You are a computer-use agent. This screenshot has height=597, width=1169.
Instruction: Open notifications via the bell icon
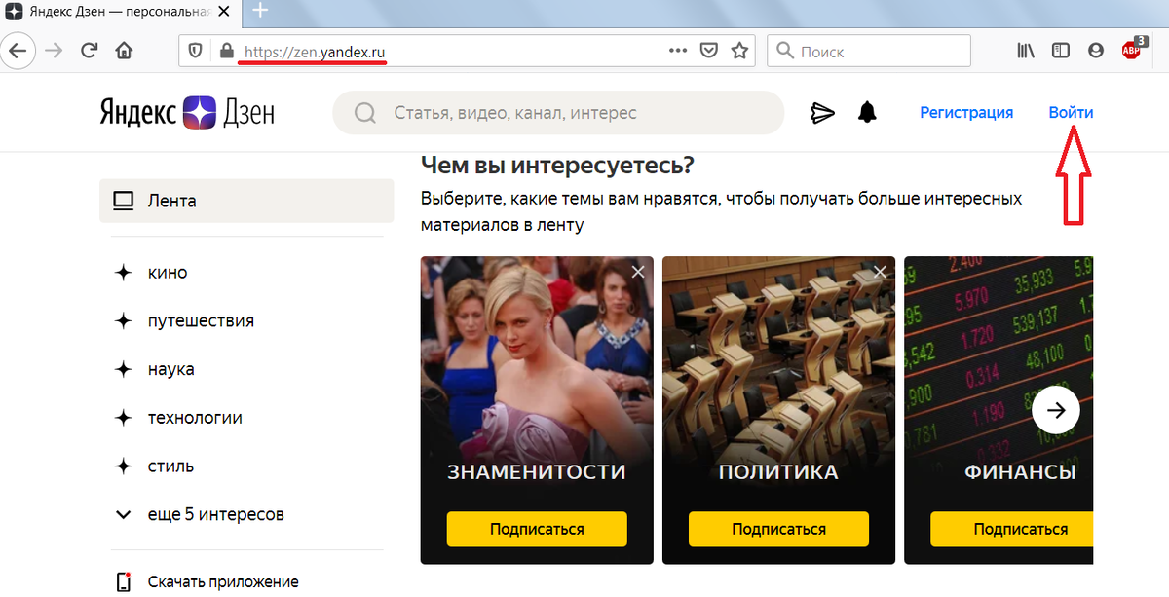[867, 112]
